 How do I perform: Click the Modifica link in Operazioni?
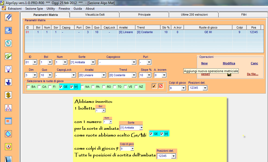[229, 63]
